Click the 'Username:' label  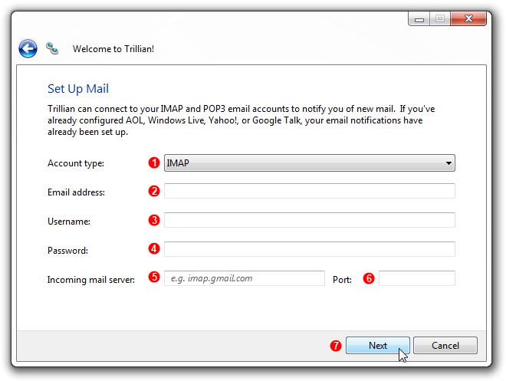click(69, 222)
